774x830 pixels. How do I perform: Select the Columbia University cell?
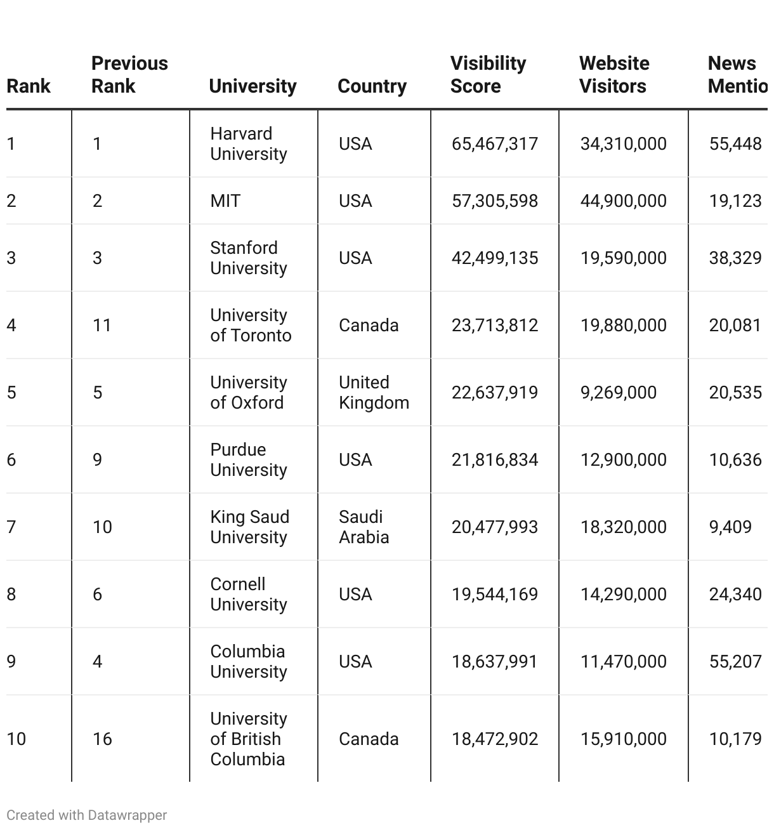click(249, 662)
